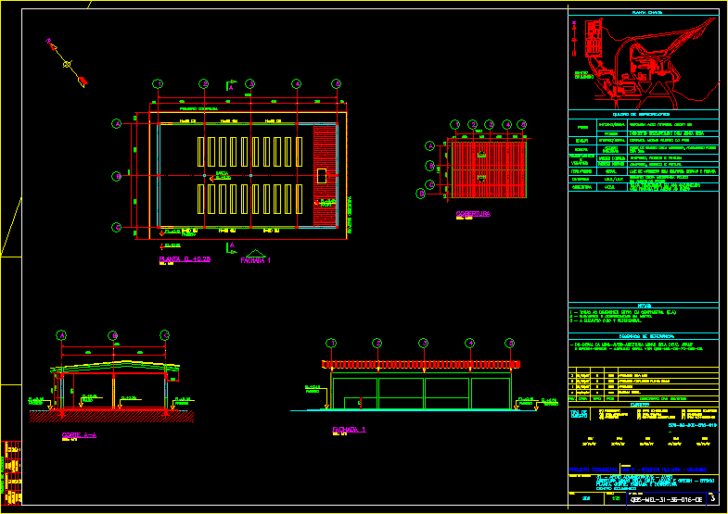Click the north arrow compass symbol
Screen dimensions: 728x514
[67, 63]
